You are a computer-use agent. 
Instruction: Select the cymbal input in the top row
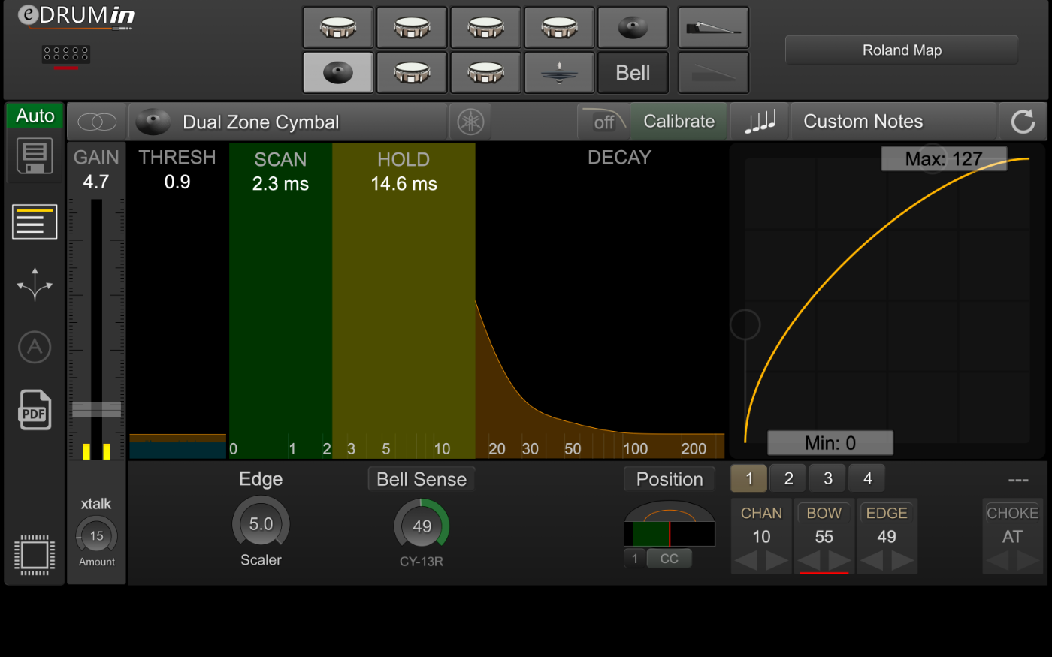(633, 28)
